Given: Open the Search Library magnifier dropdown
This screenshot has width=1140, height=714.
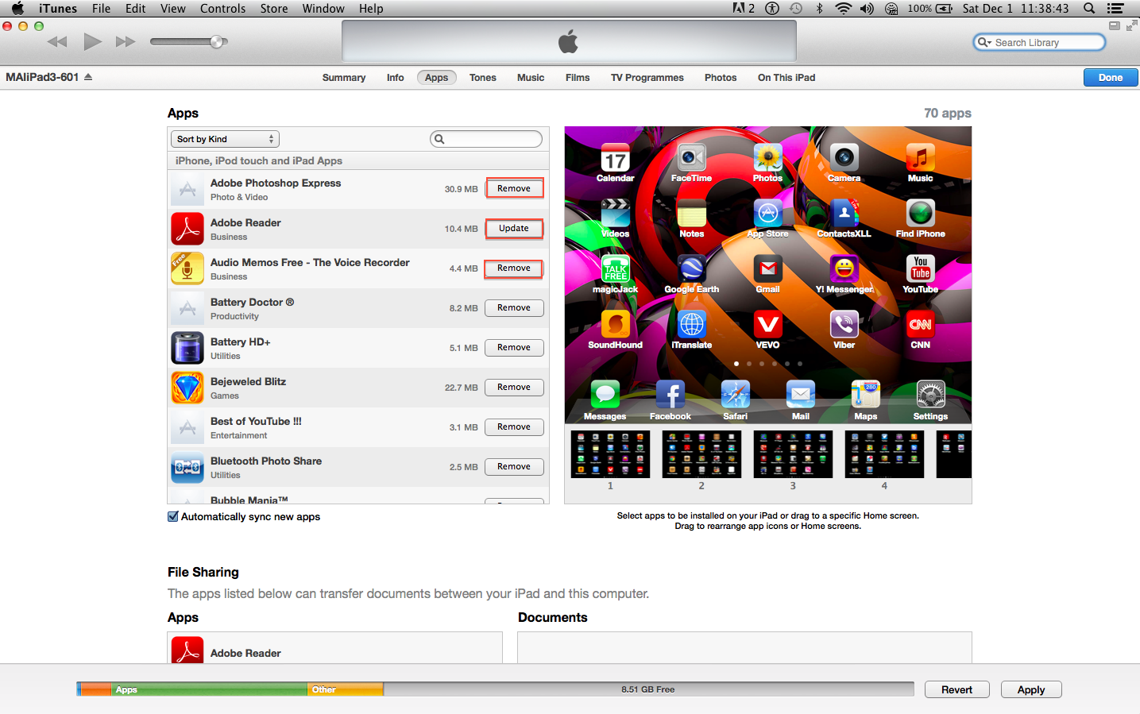Looking at the screenshot, I should tap(985, 43).
